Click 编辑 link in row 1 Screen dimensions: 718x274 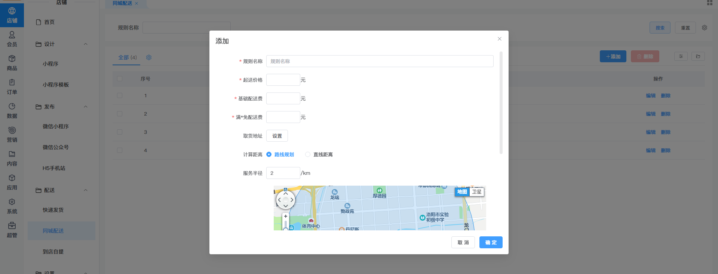point(651,95)
